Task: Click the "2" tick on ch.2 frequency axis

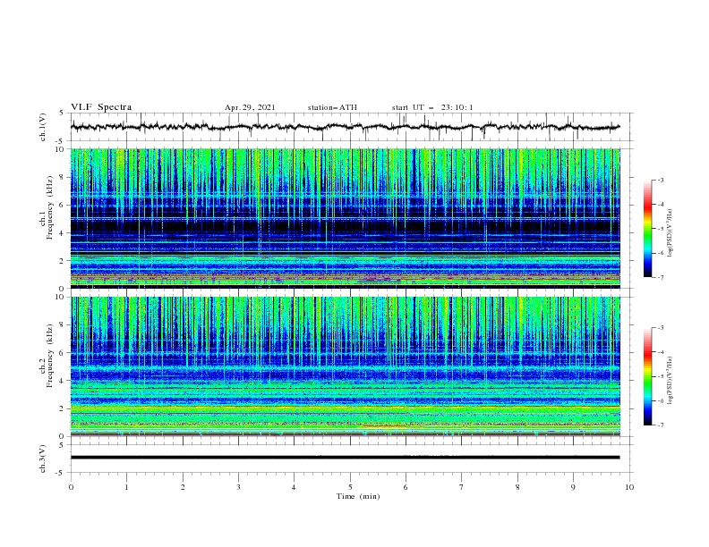Action: pyautogui.click(x=64, y=408)
